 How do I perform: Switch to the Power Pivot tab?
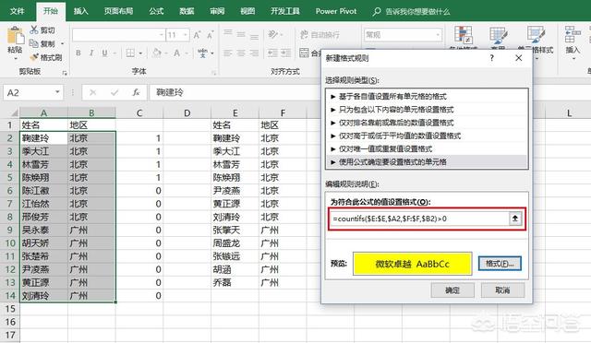click(336, 11)
